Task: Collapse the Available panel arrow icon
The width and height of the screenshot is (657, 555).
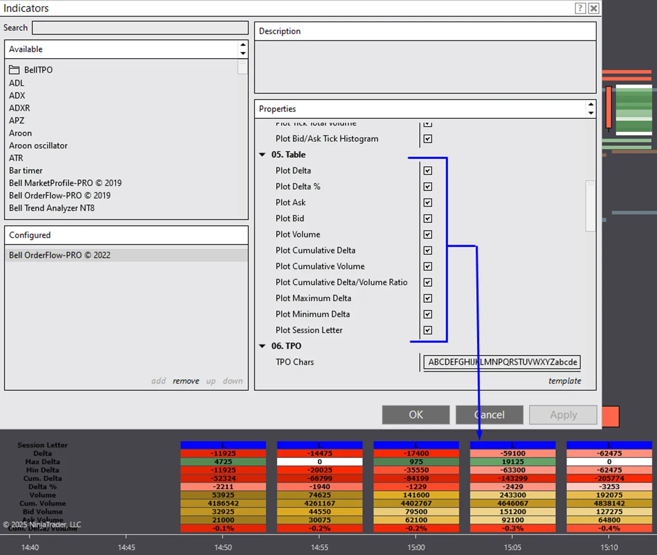Action: point(243,49)
